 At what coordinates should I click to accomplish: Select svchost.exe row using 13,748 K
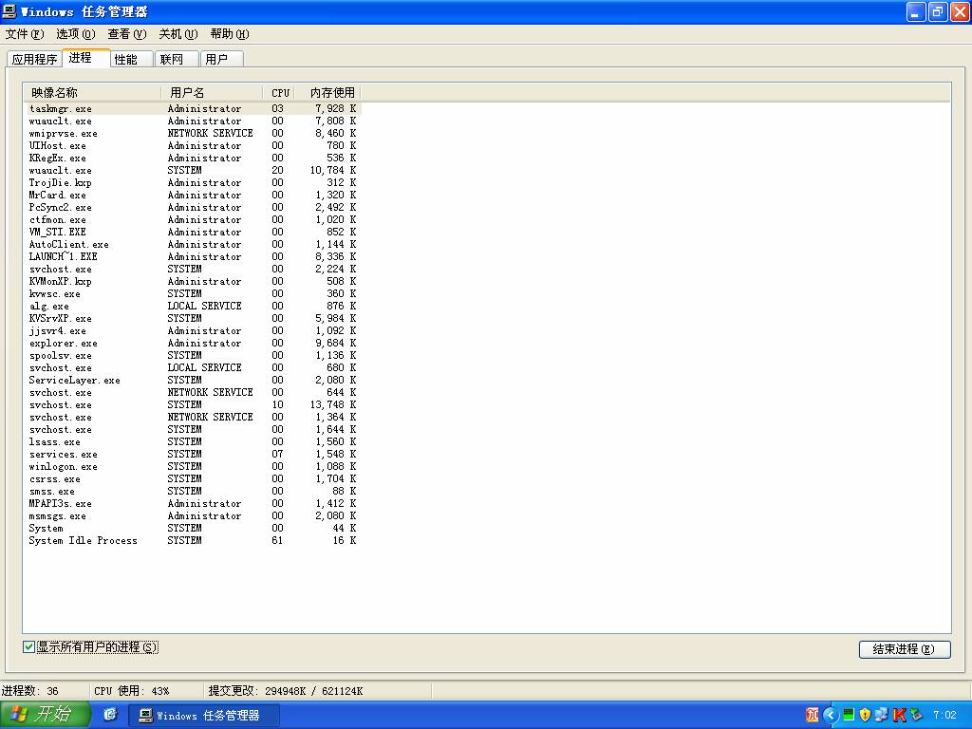(193, 404)
